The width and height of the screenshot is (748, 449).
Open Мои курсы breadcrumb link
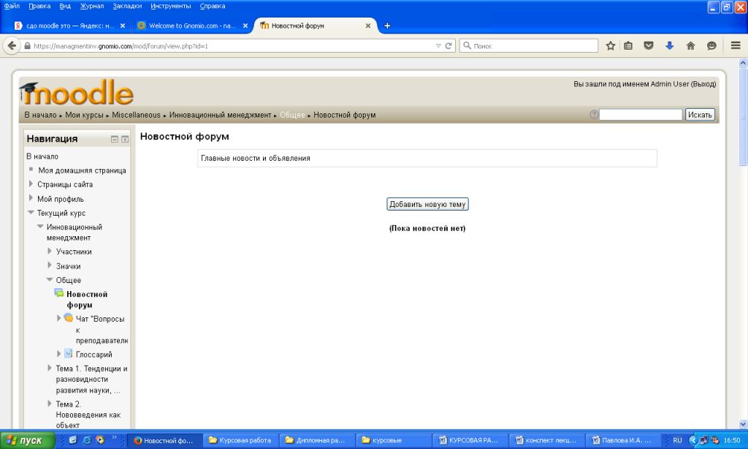(84, 115)
